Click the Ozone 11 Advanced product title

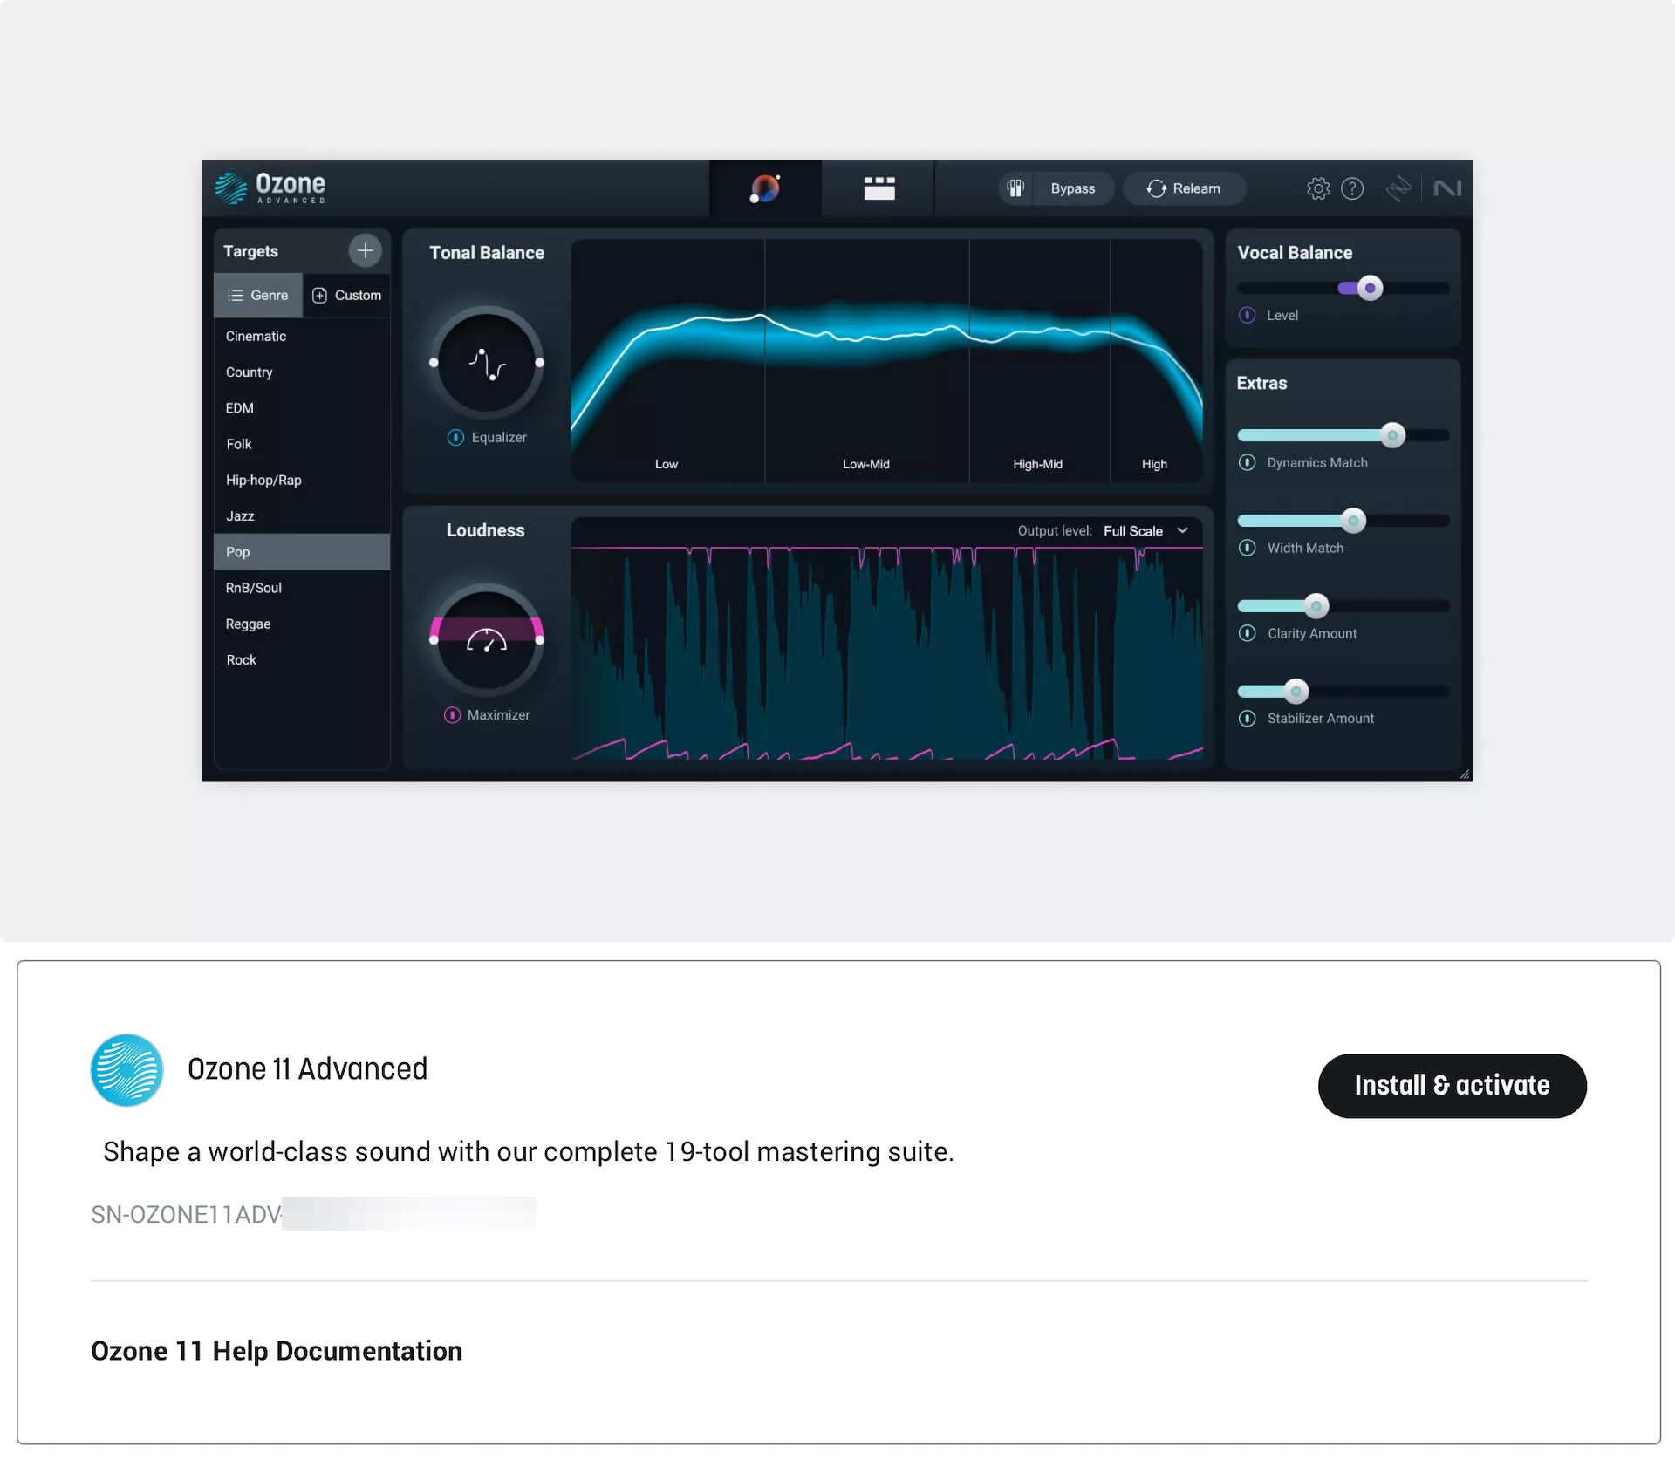tap(307, 1068)
